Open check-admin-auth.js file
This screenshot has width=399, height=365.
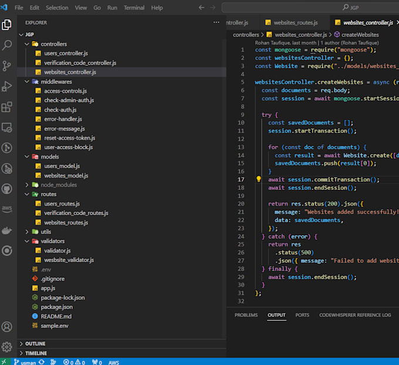click(69, 100)
